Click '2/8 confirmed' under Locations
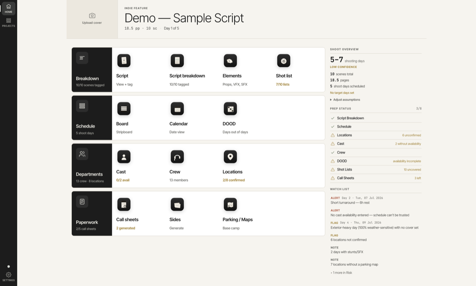 pos(234,180)
